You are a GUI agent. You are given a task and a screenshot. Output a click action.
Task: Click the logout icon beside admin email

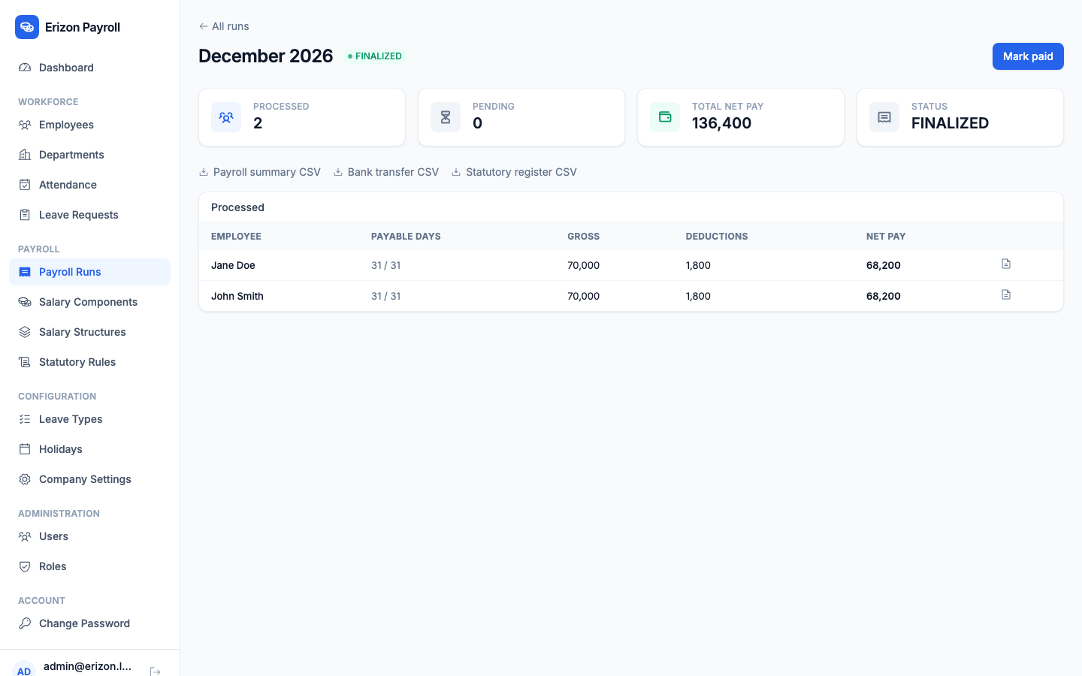tap(155, 671)
